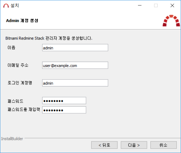This screenshot has width=181, height=153.
Task: Cancel installation with 취소 button
Action: pyautogui.click(x=163, y=145)
